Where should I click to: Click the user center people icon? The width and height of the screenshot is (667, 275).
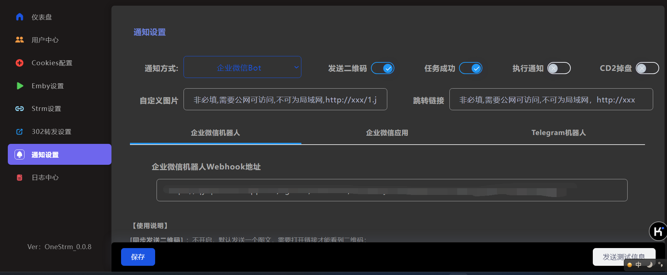tap(20, 40)
